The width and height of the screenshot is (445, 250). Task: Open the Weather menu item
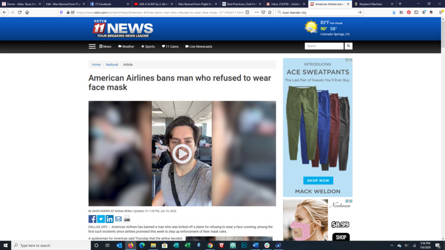[126, 47]
